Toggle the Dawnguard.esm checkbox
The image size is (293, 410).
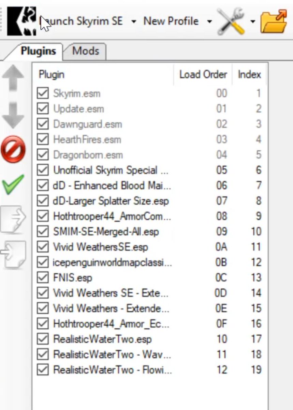click(x=43, y=124)
